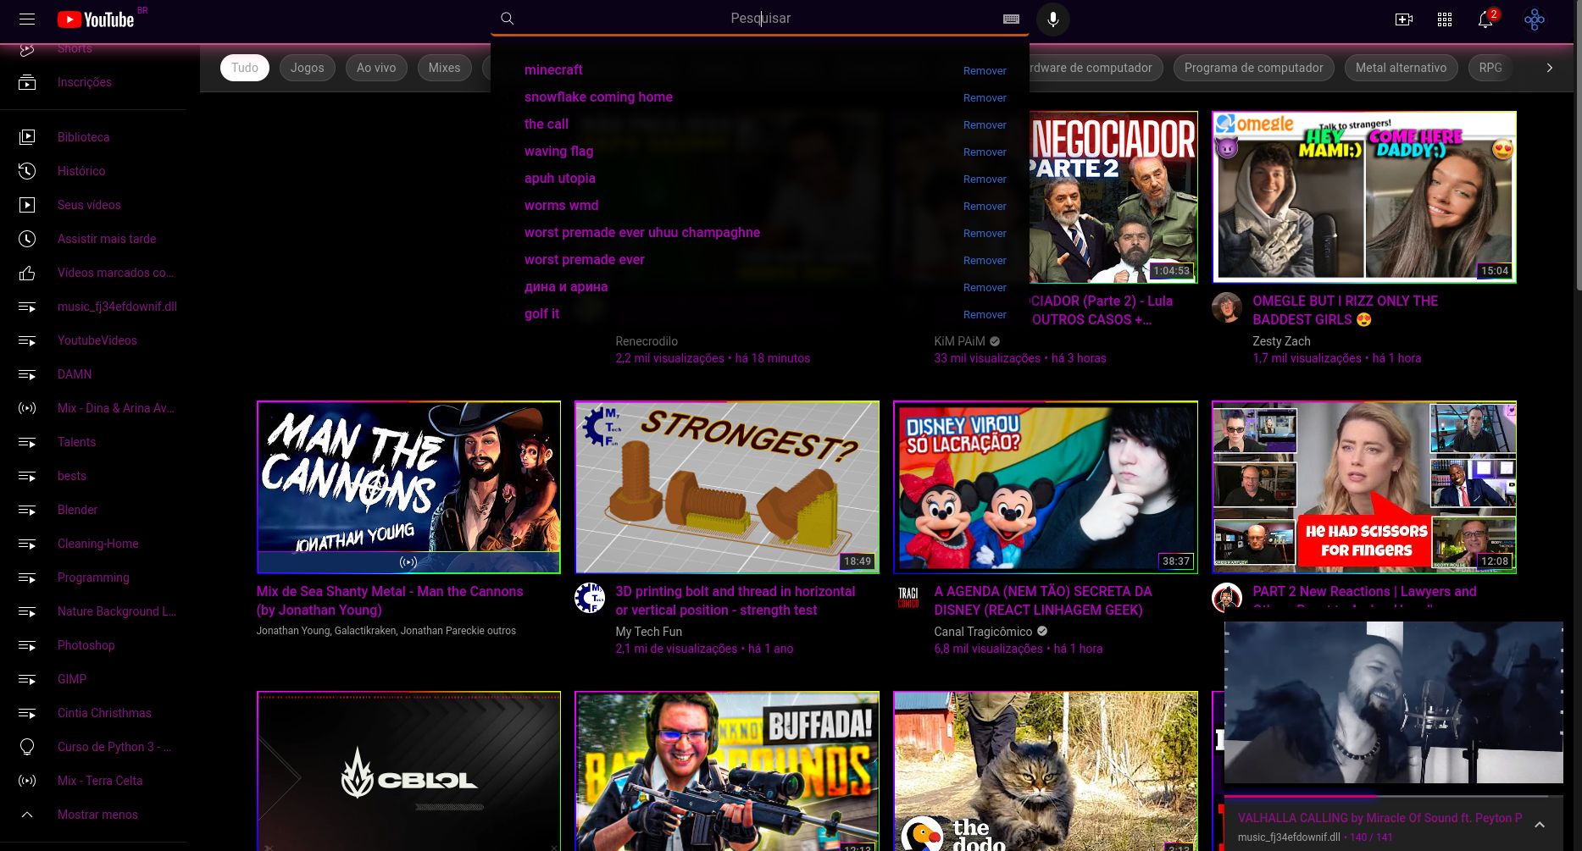The image size is (1582, 851).
Task: Open the YouTube apps grid
Action: 1445,19
